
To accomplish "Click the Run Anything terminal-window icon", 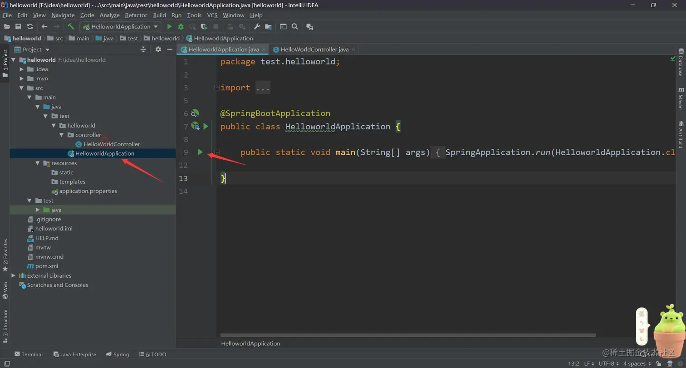I will pyautogui.click(x=283, y=27).
